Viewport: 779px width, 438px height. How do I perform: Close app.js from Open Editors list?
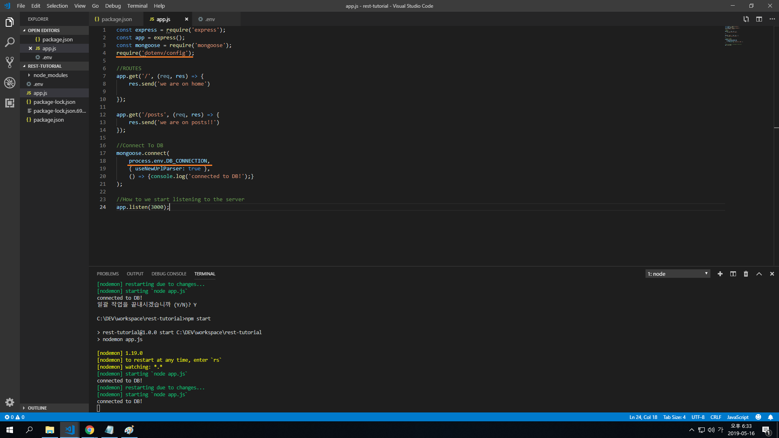click(30, 48)
